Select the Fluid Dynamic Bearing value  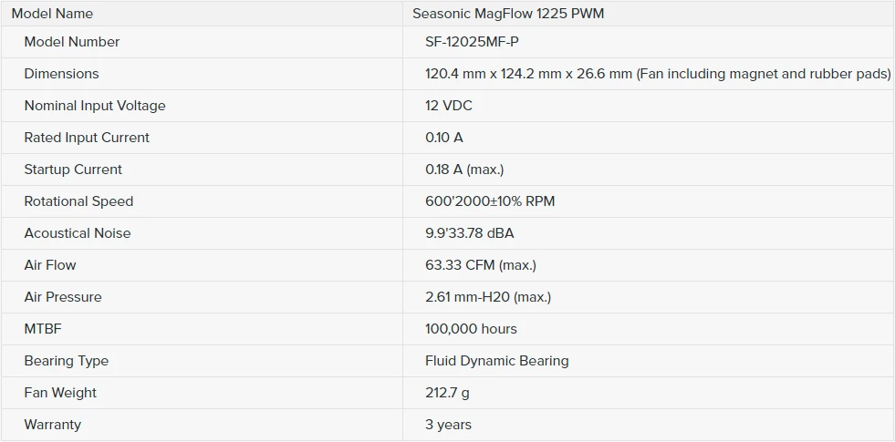497,362
